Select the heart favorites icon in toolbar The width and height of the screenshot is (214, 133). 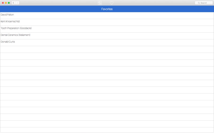(112, 3)
